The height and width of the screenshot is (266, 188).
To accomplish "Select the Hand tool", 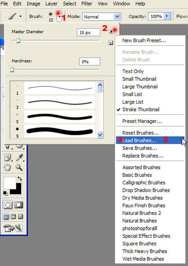I will [8, 167].
